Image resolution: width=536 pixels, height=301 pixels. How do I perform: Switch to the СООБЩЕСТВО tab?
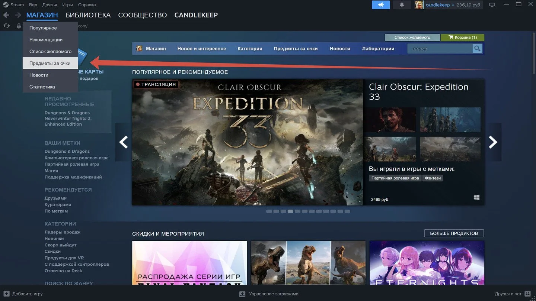click(143, 15)
